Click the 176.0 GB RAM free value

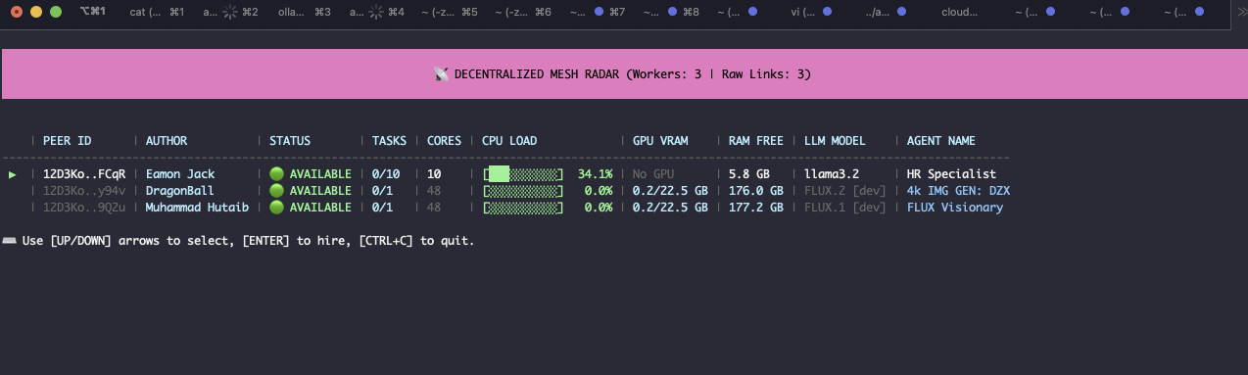click(x=756, y=191)
